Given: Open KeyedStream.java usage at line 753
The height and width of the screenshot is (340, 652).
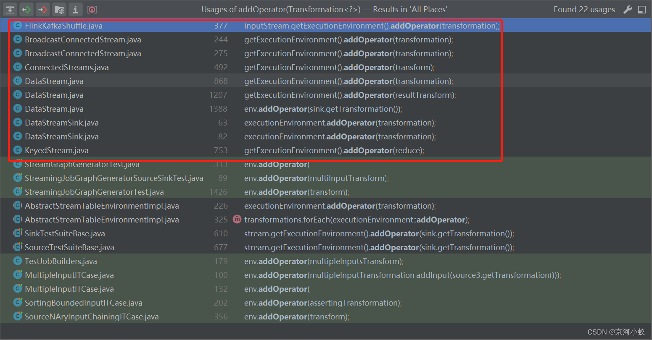Looking at the screenshot, I should (326, 150).
